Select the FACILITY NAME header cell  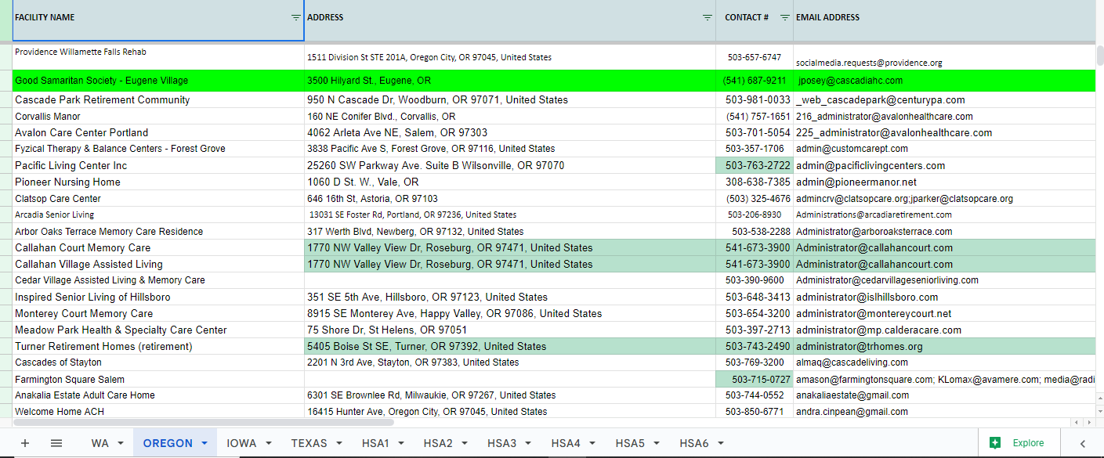point(158,17)
